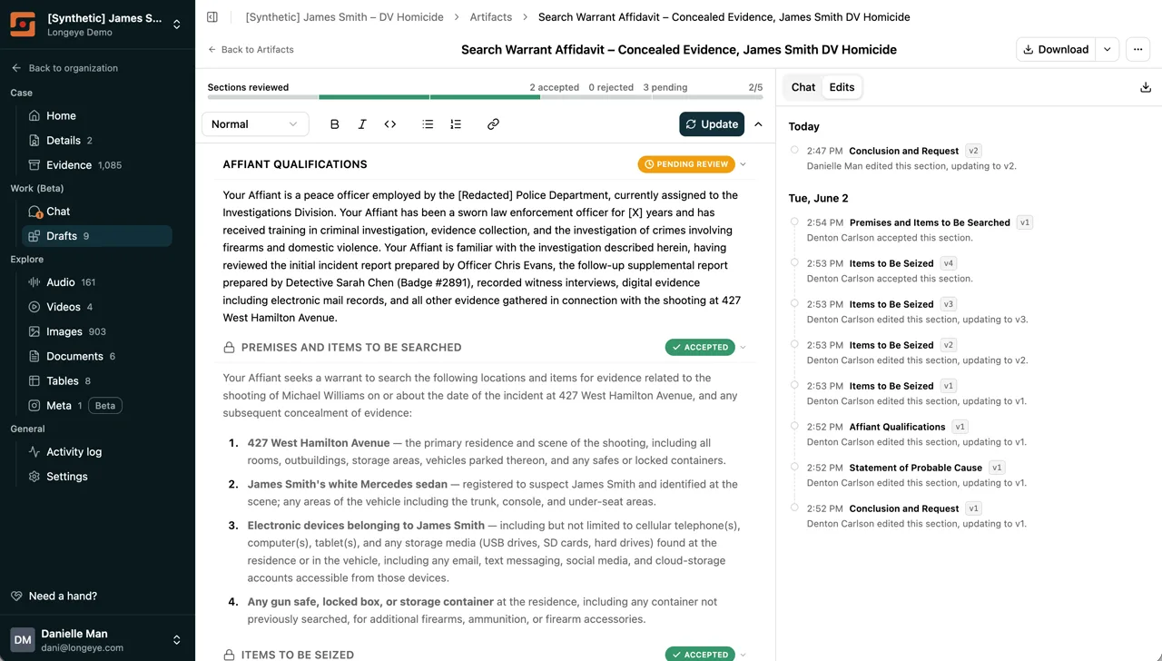The width and height of the screenshot is (1162, 661).
Task: Click Accepted badge on Premises section
Action: tap(700, 347)
